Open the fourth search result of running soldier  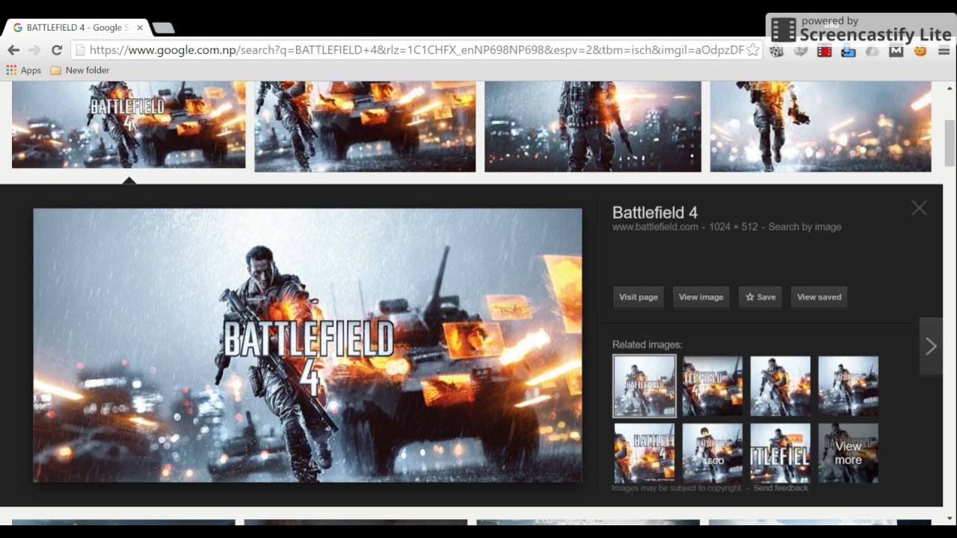tap(821, 126)
